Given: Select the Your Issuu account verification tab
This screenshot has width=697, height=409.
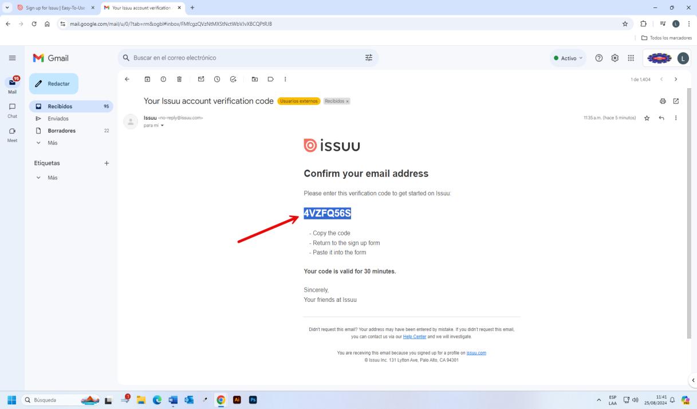Looking at the screenshot, I should (143, 7).
